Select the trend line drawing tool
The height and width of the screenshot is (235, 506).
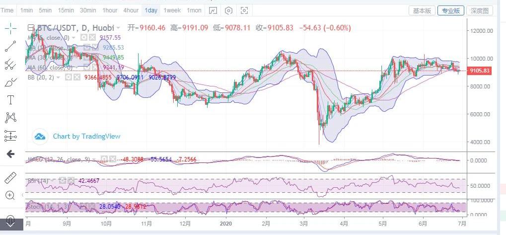tap(10, 46)
